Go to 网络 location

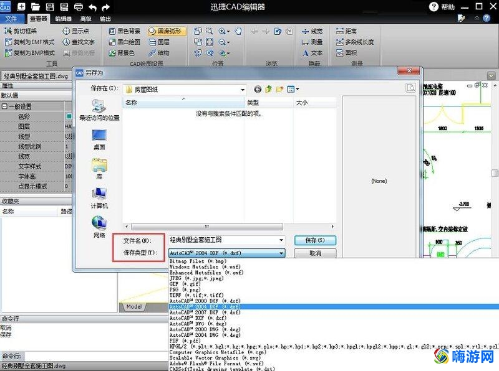coord(99,227)
